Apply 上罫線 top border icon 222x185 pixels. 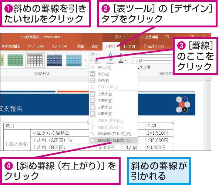[x=92, y=94]
